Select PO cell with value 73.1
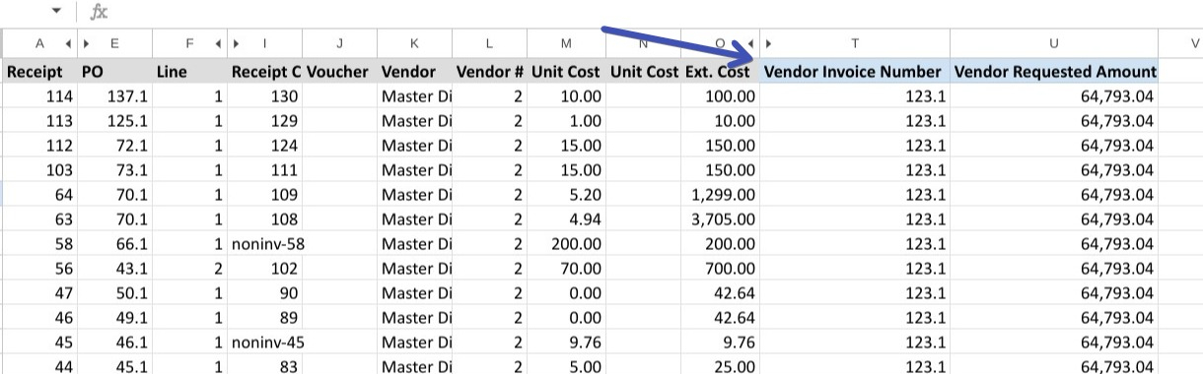Image resolution: width=1203 pixels, height=374 pixels. pyautogui.click(x=114, y=170)
